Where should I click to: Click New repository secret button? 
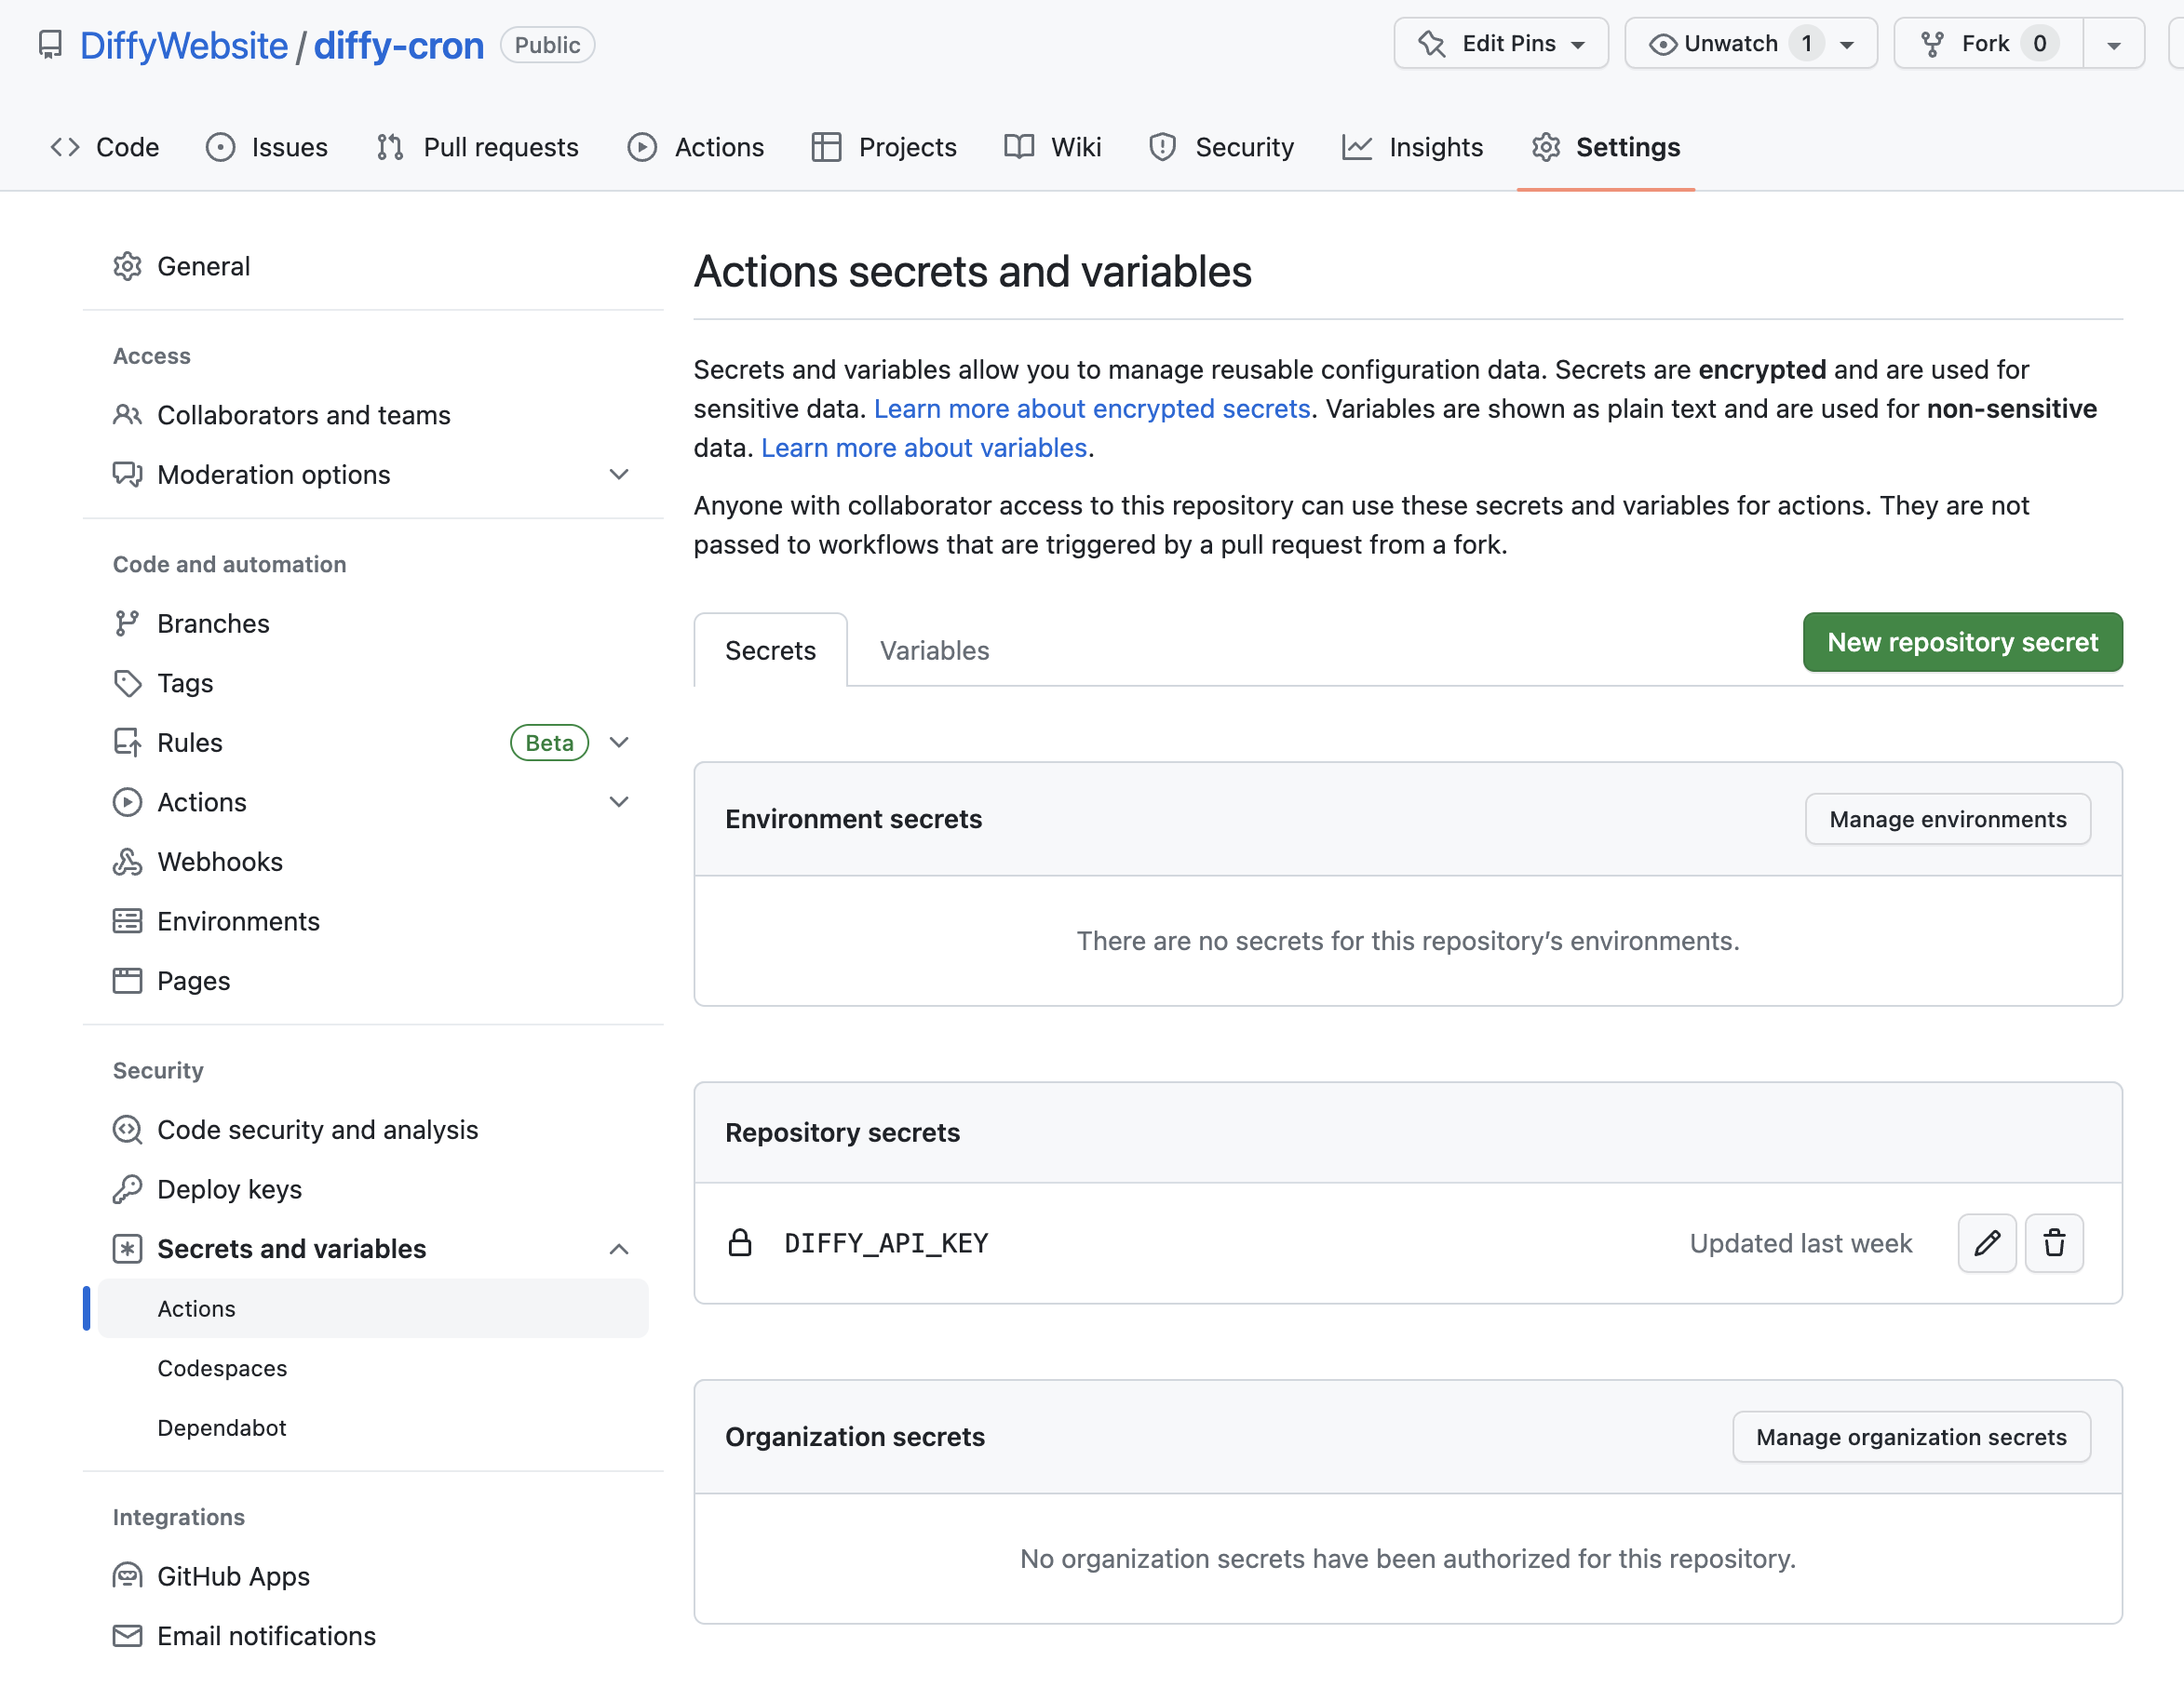pos(1962,643)
